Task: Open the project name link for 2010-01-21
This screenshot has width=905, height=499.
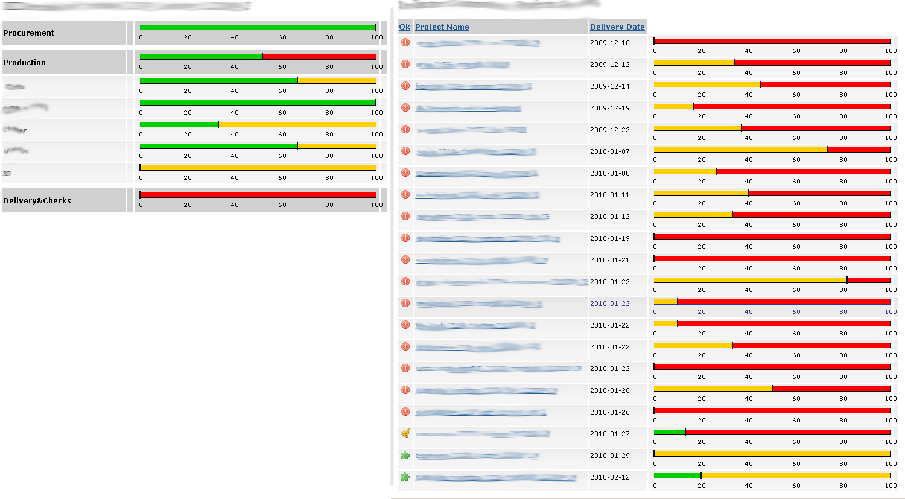Action: tap(481, 261)
